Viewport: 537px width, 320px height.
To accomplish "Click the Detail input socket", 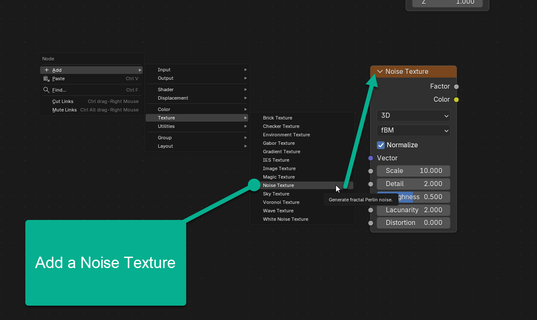I will click(371, 184).
